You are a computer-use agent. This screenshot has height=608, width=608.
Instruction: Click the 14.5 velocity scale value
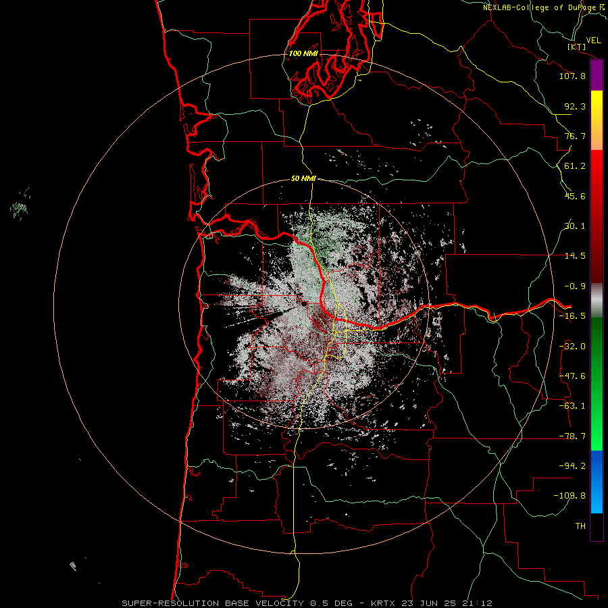[575, 256]
